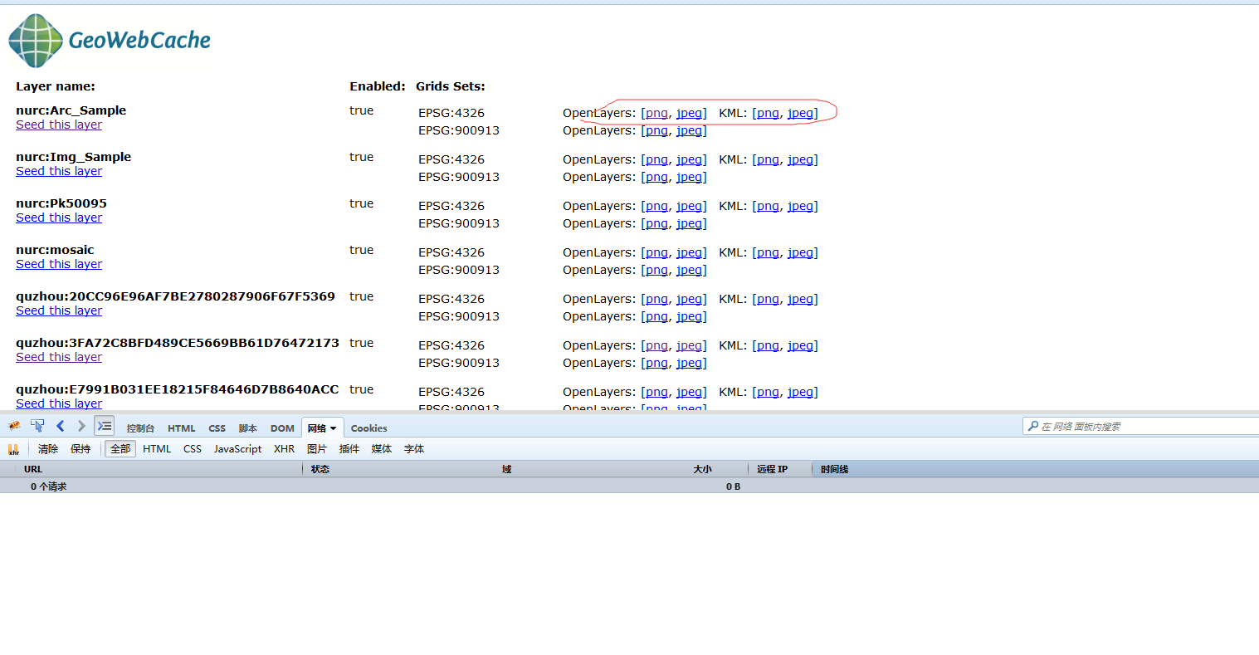Image resolution: width=1259 pixels, height=655 pixels.
Task: Open the Cookies panel tab
Action: click(368, 428)
